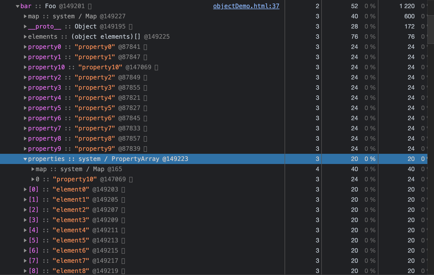Collapse the properties :: system / PropertyArray node
The height and width of the screenshot is (275, 434).
click(25, 159)
